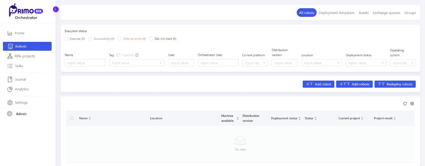The height and width of the screenshot is (166, 425).
Task: Switch to Deployment templates tab
Action: [336, 13]
